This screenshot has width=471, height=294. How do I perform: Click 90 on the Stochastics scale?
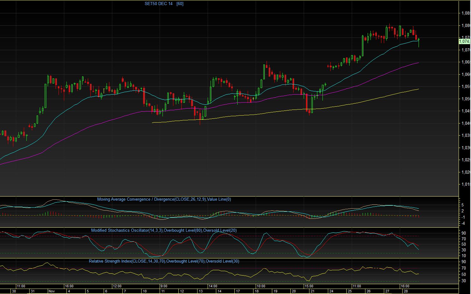(x=464, y=233)
